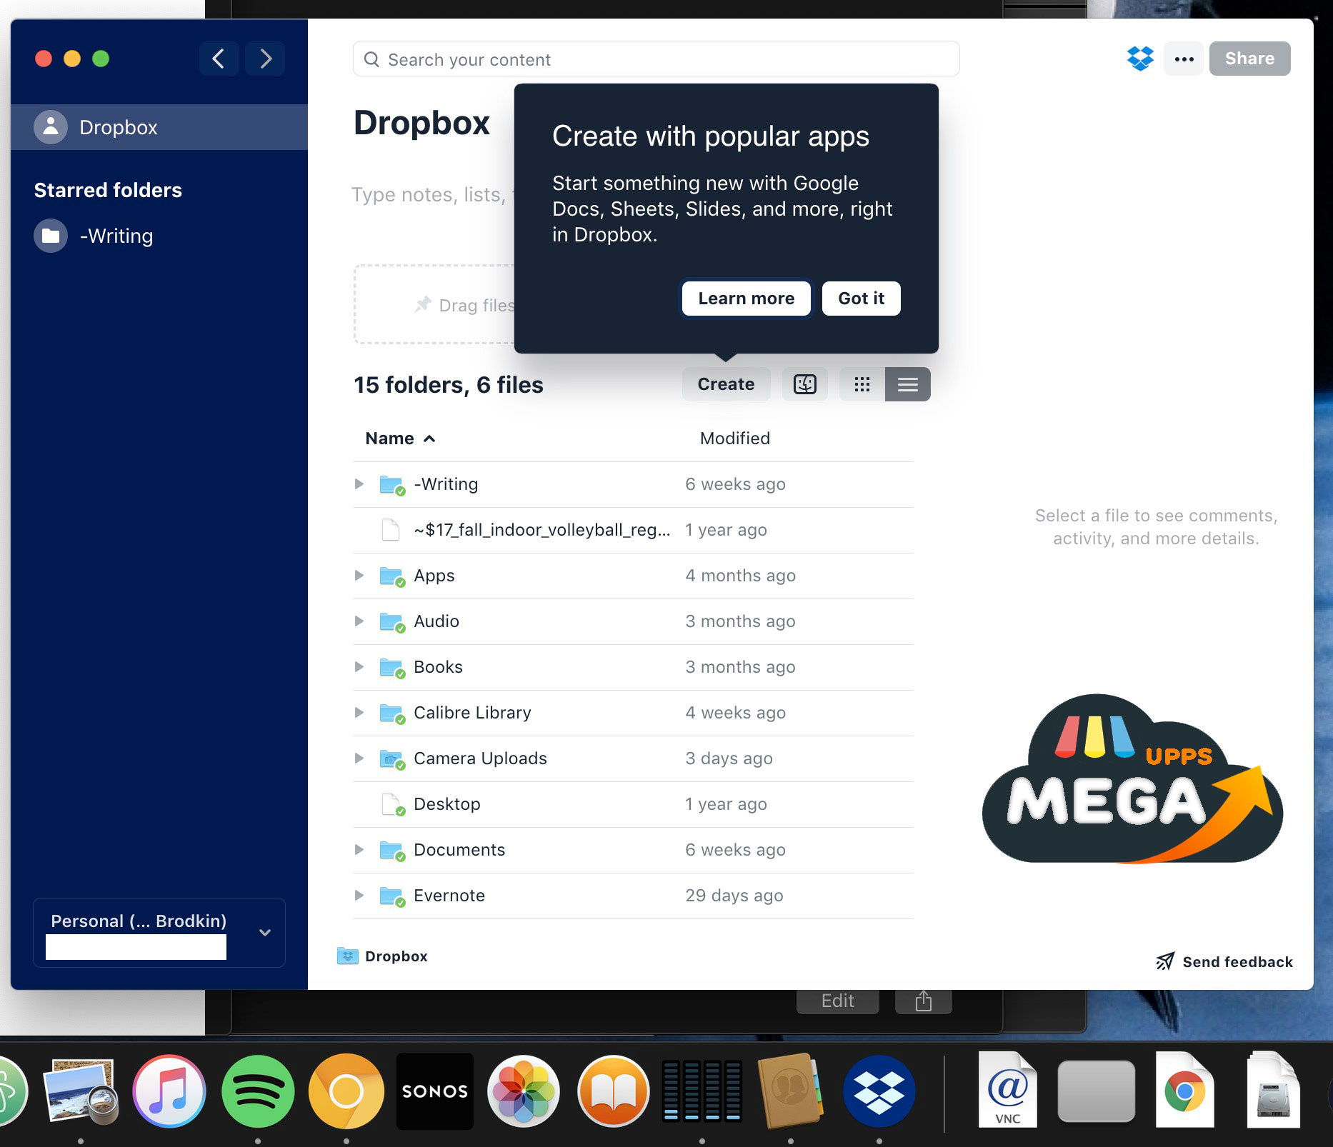The width and height of the screenshot is (1333, 1147).
Task: Click the Camera Uploads folder icon
Action: click(x=392, y=758)
